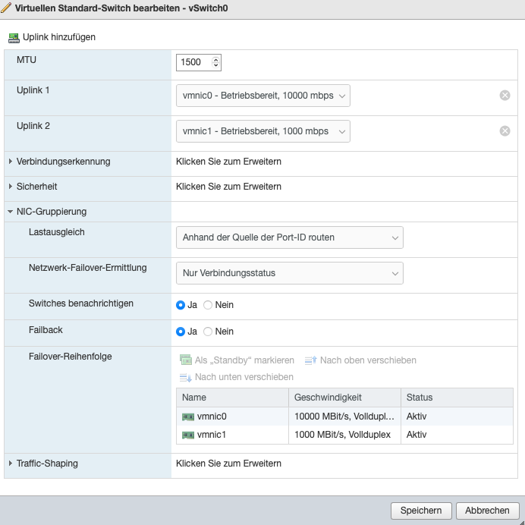The height and width of the screenshot is (525, 525).
Task: Expand the Traffic-Shaping section
Action: coord(11,464)
